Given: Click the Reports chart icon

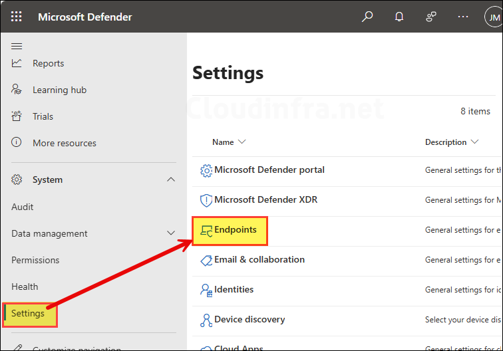Looking at the screenshot, I should 17,63.
